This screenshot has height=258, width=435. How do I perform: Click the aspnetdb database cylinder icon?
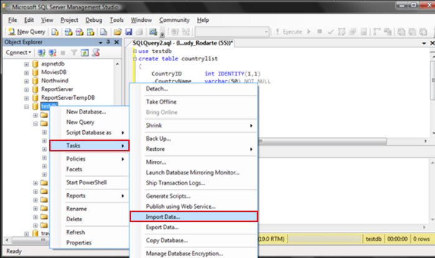tap(36, 64)
